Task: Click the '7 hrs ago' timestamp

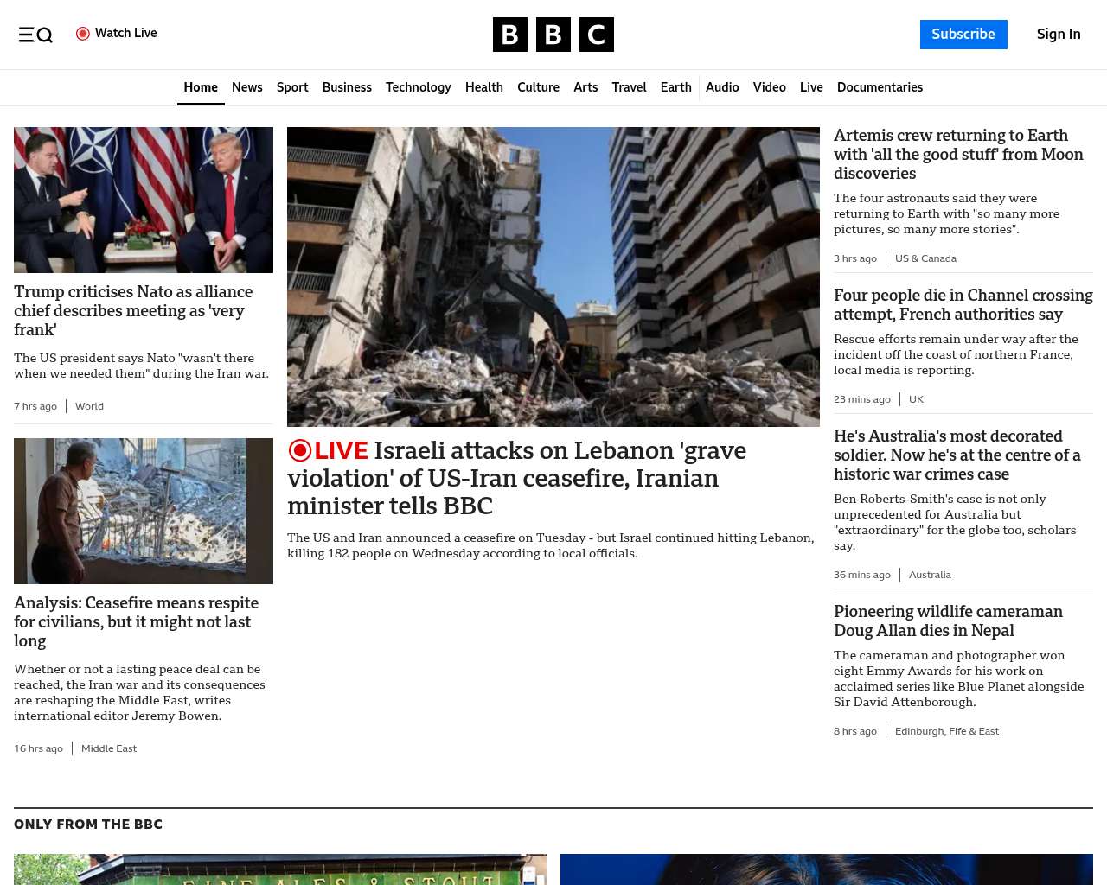Action: click(35, 406)
